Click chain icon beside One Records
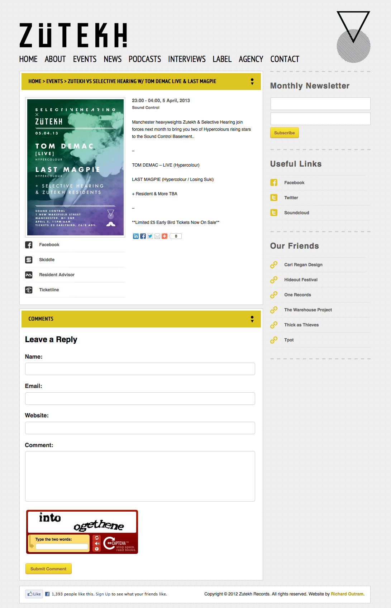Viewport: 391px width, 608px height. click(274, 295)
